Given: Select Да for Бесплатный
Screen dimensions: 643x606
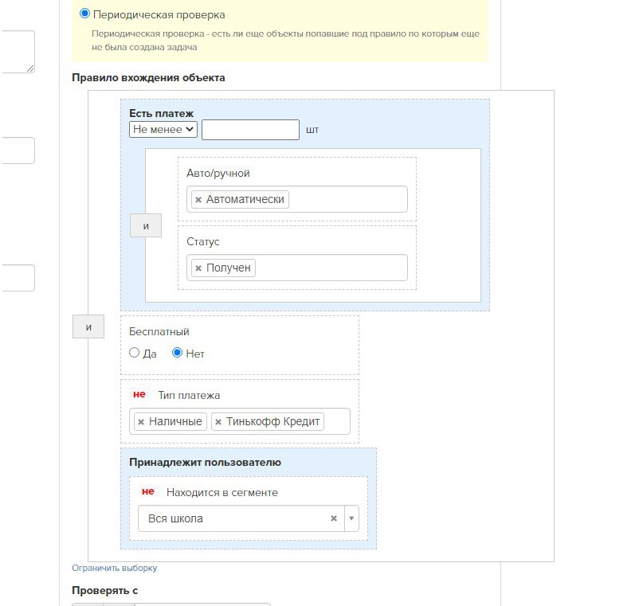Looking at the screenshot, I should pos(134,353).
